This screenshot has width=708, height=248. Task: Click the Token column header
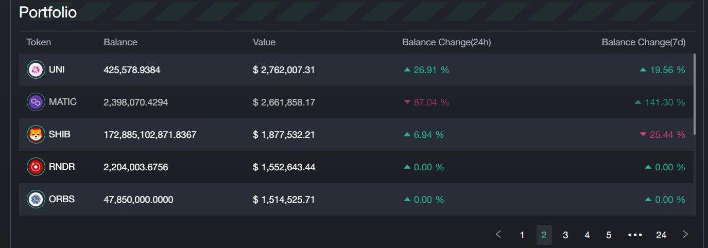[39, 42]
